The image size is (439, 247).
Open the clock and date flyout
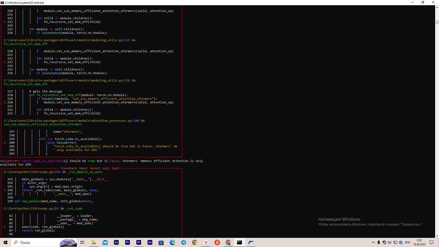coord(420,243)
